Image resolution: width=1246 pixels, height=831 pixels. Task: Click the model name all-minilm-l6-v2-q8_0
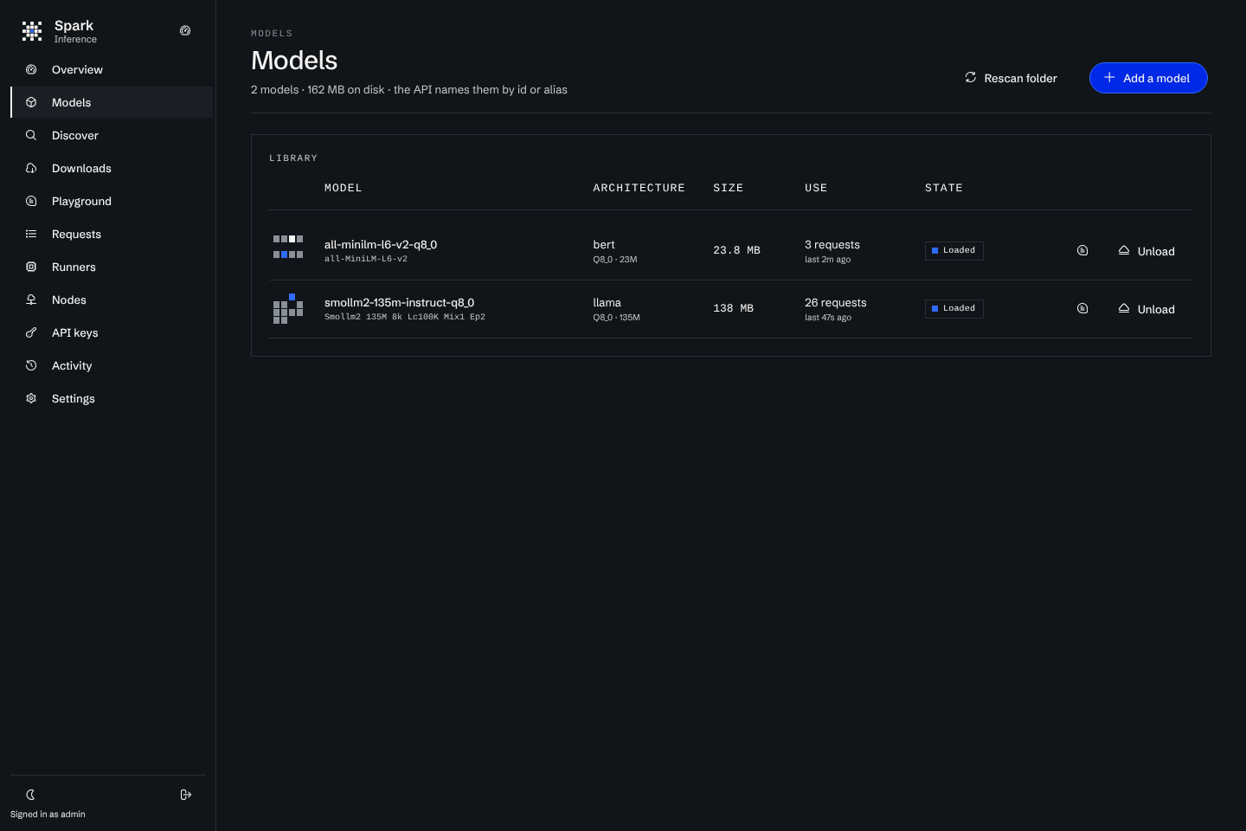(x=381, y=244)
